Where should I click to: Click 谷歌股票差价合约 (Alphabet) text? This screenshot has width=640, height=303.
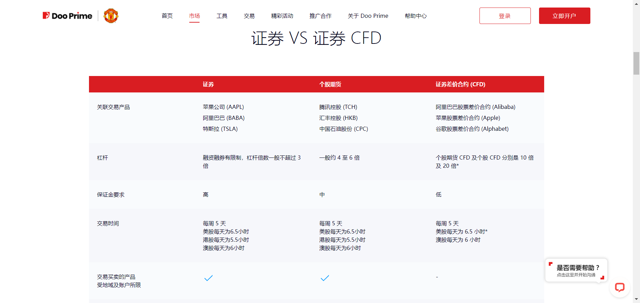pos(472,129)
